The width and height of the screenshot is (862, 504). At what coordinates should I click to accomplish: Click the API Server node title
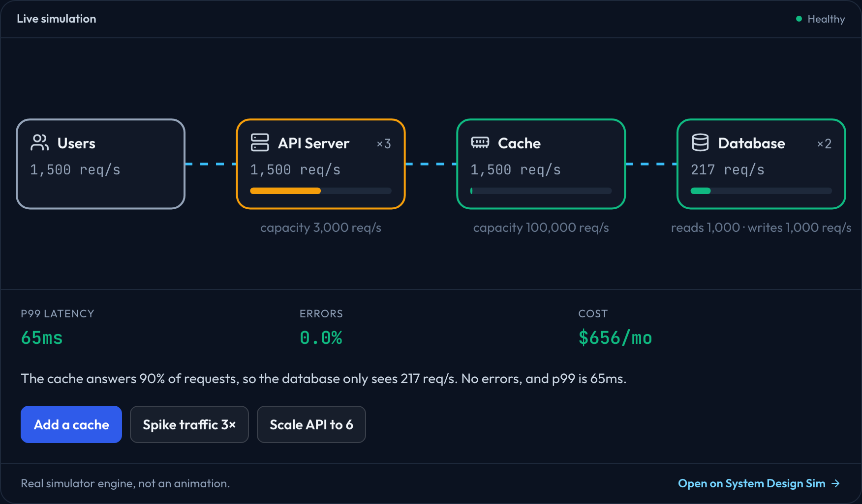click(x=313, y=143)
